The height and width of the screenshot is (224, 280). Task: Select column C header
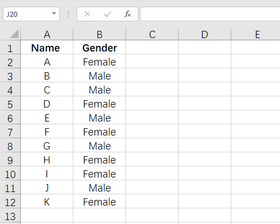point(152,34)
